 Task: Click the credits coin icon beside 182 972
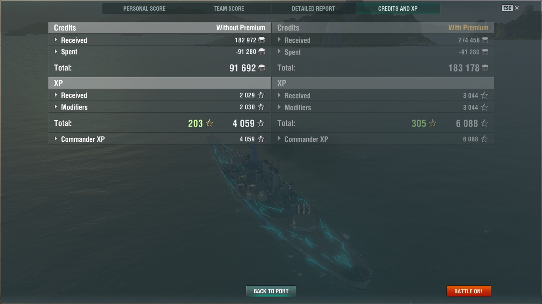coord(261,40)
